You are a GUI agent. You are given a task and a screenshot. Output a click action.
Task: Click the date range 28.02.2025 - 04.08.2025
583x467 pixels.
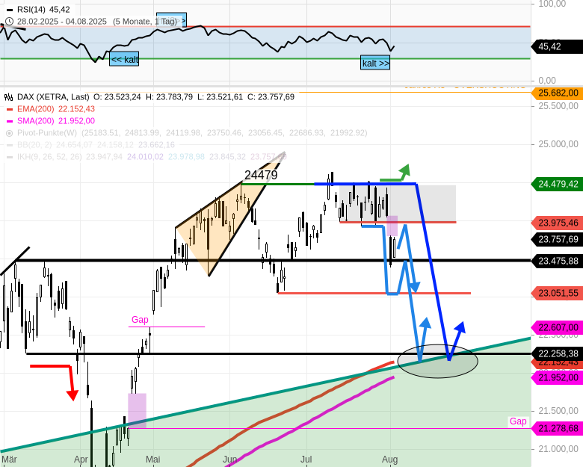pos(62,22)
